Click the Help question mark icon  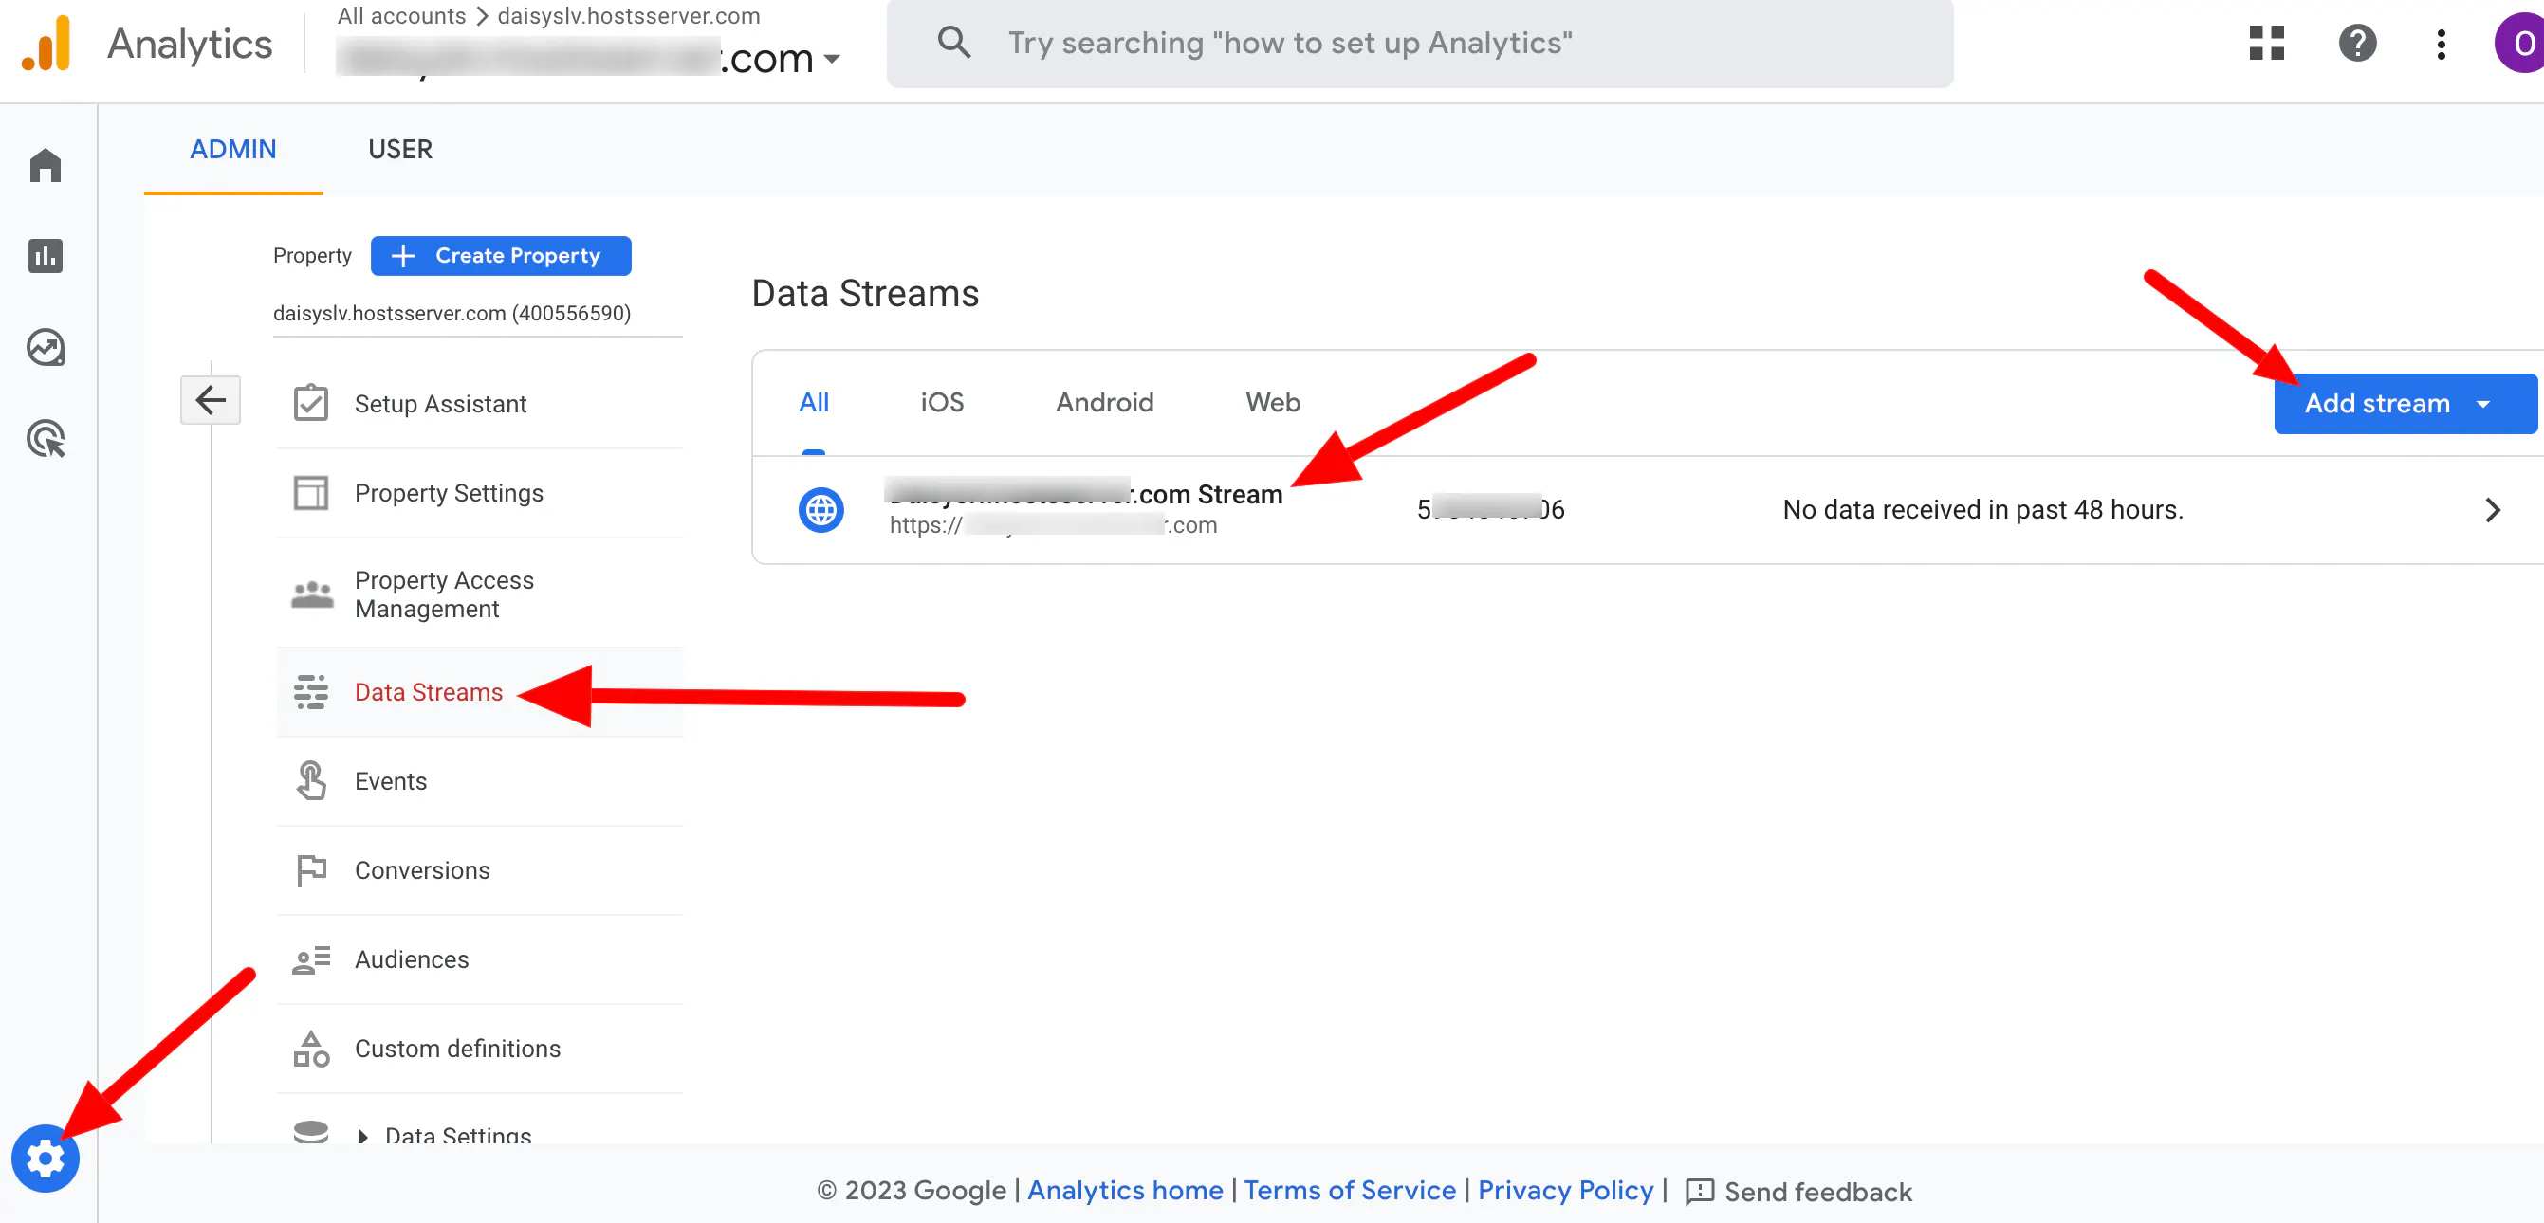pos(2356,44)
